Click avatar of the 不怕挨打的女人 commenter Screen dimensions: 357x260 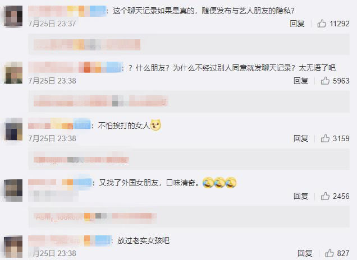click(x=13, y=129)
